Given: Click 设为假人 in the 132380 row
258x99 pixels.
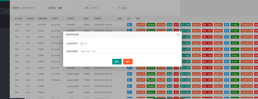Looking at the screenshot, I should coord(235,31).
